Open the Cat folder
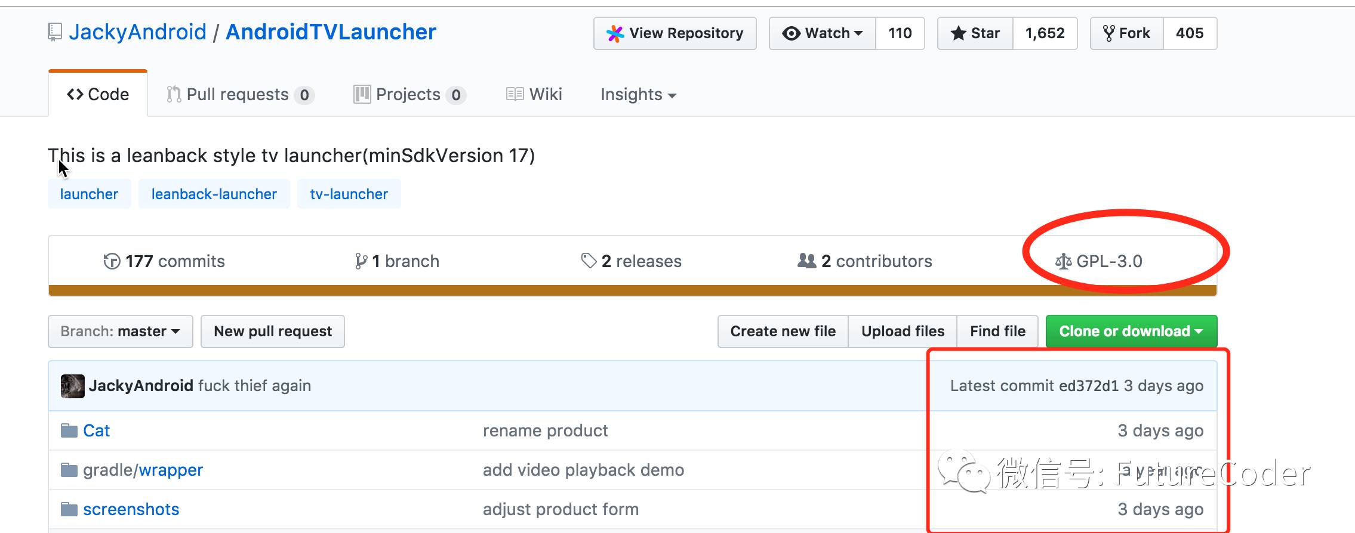The height and width of the screenshot is (533, 1355). 96,430
